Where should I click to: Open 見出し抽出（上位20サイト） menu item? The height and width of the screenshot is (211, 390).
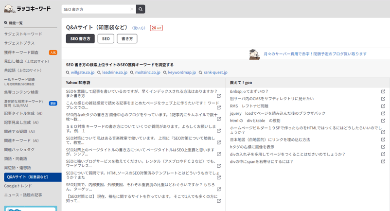[x=27, y=61]
